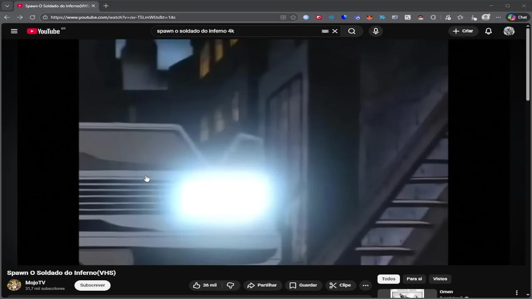Go back in the browser
The image size is (532, 299).
pos(7,17)
